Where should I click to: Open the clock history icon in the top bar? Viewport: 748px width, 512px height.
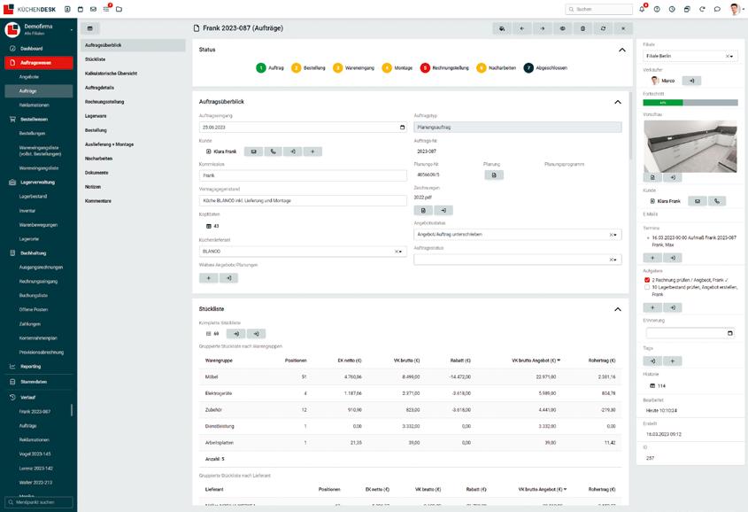pos(672,9)
